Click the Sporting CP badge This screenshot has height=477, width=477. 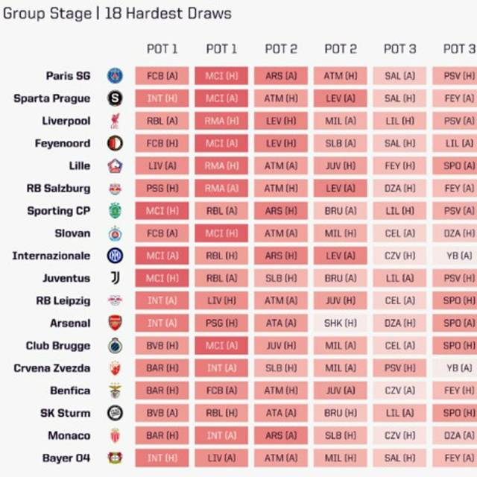click(x=115, y=211)
